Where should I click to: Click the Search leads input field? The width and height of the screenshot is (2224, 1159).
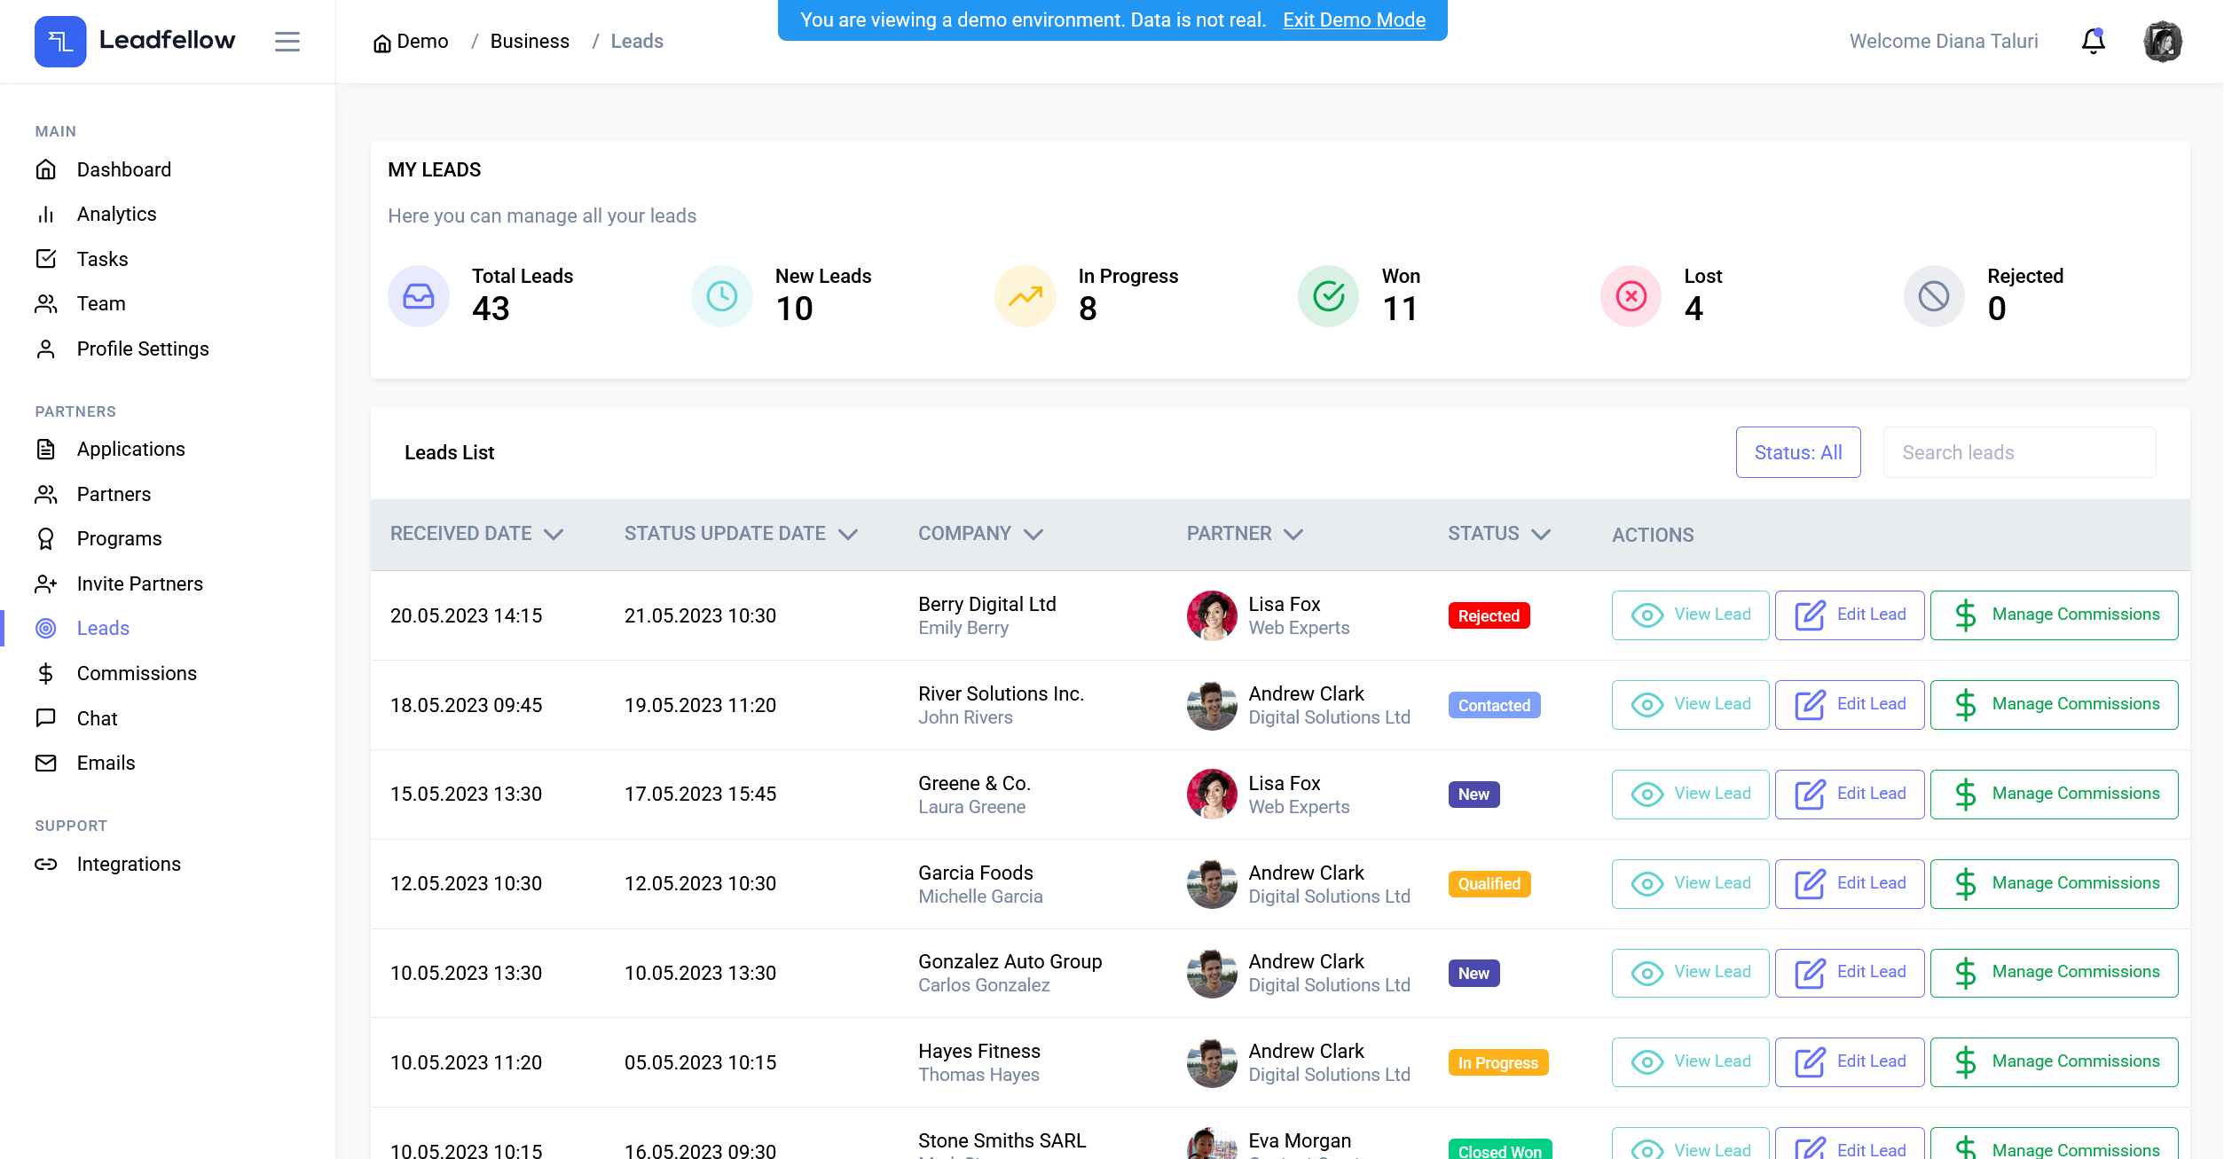[2019, 452]
